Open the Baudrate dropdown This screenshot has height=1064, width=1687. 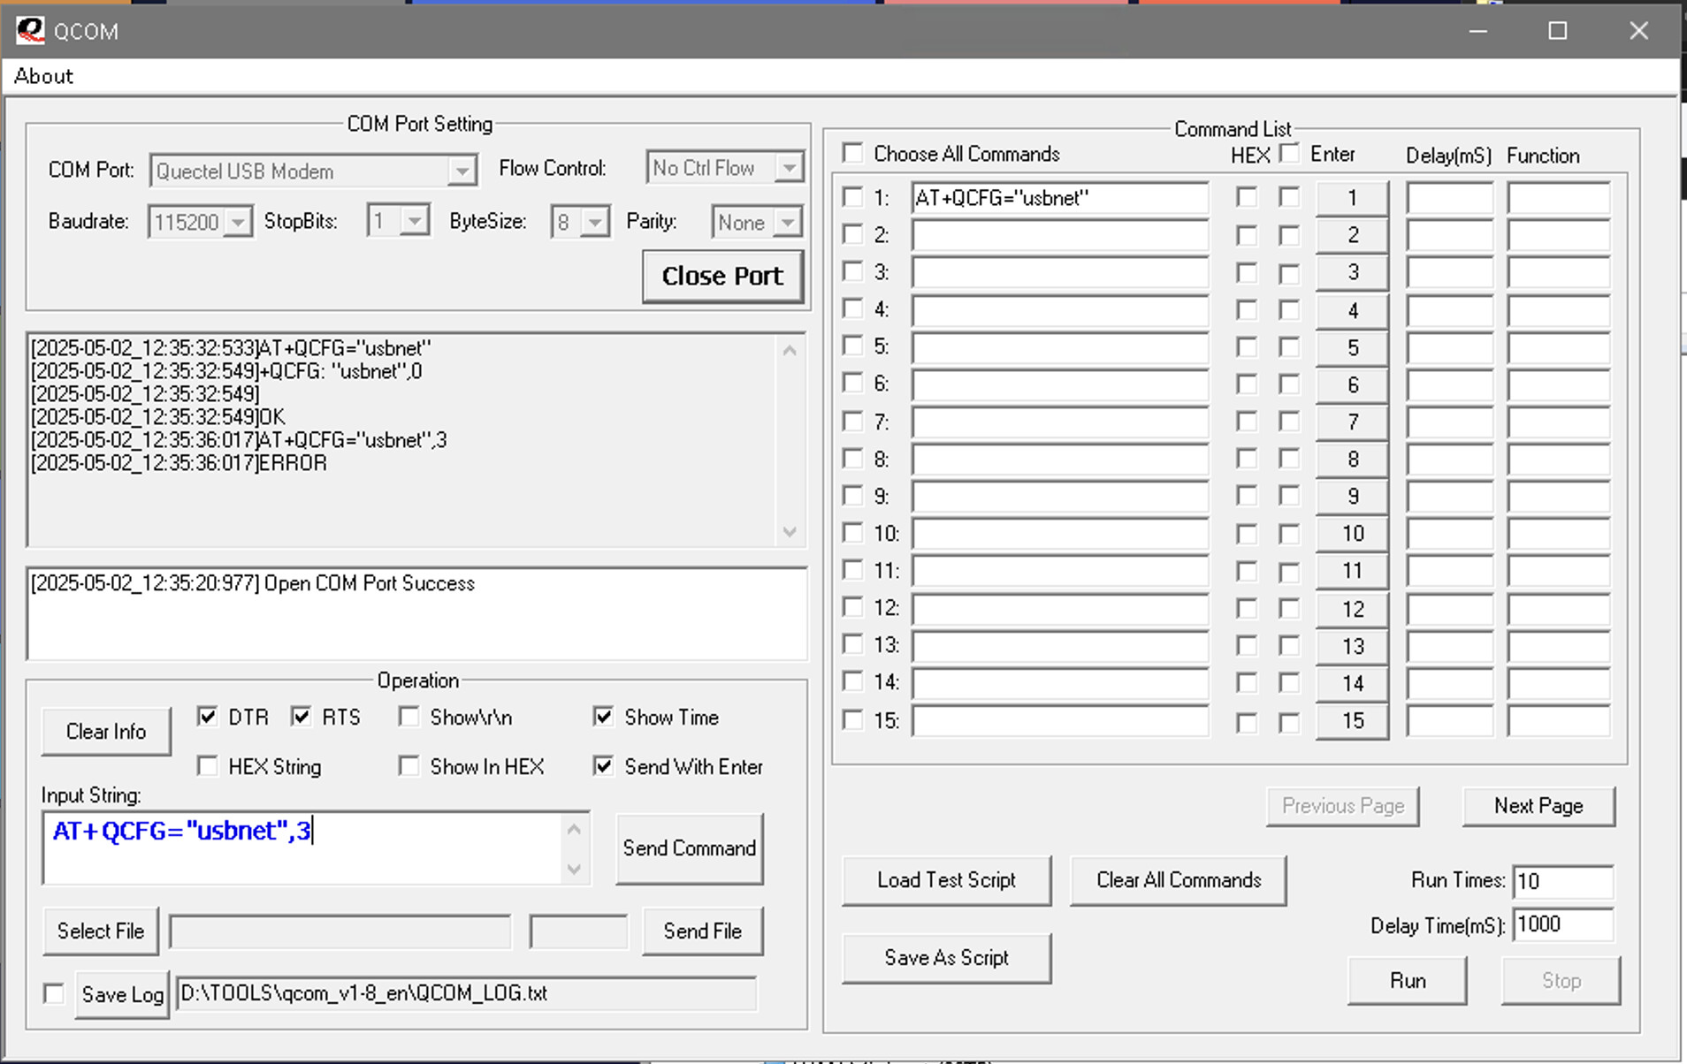(237, 222)
